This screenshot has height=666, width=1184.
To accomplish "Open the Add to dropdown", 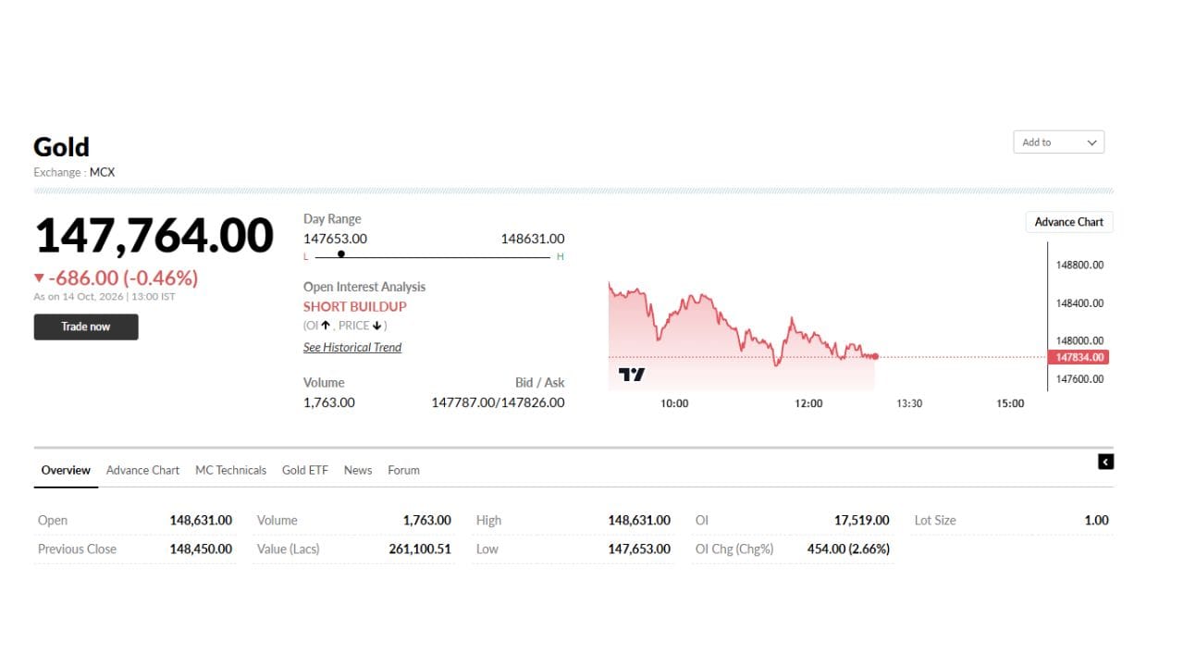I will (x=1058, y=142).
